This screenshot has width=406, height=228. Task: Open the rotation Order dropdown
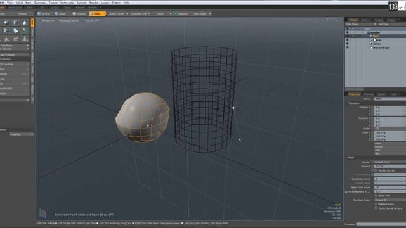(390, 129)
